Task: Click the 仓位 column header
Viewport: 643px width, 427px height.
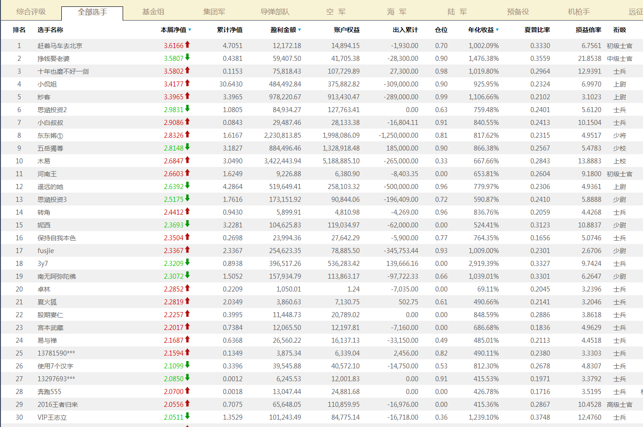Action: click(x=441, y=30)
